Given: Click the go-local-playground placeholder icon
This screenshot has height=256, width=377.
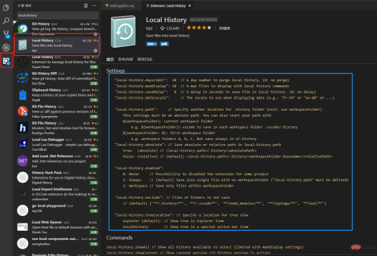Looking at the screenshot, I should [23, 211].
